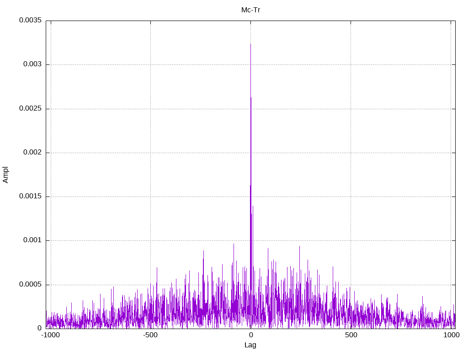The width and height of the screenshot is (468, 351).
Task: Click y-axis tick label 0.0015
Action: point(31,197)
